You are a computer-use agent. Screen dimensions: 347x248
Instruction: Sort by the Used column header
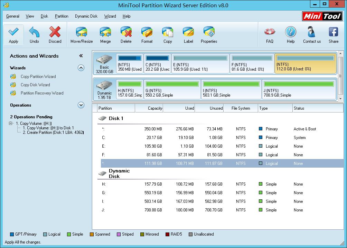(x=179, y=108)
